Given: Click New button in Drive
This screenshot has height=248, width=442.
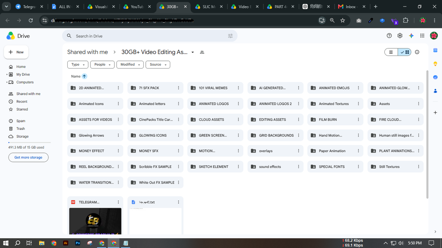Looking at the screenshot, I should 16,52.
